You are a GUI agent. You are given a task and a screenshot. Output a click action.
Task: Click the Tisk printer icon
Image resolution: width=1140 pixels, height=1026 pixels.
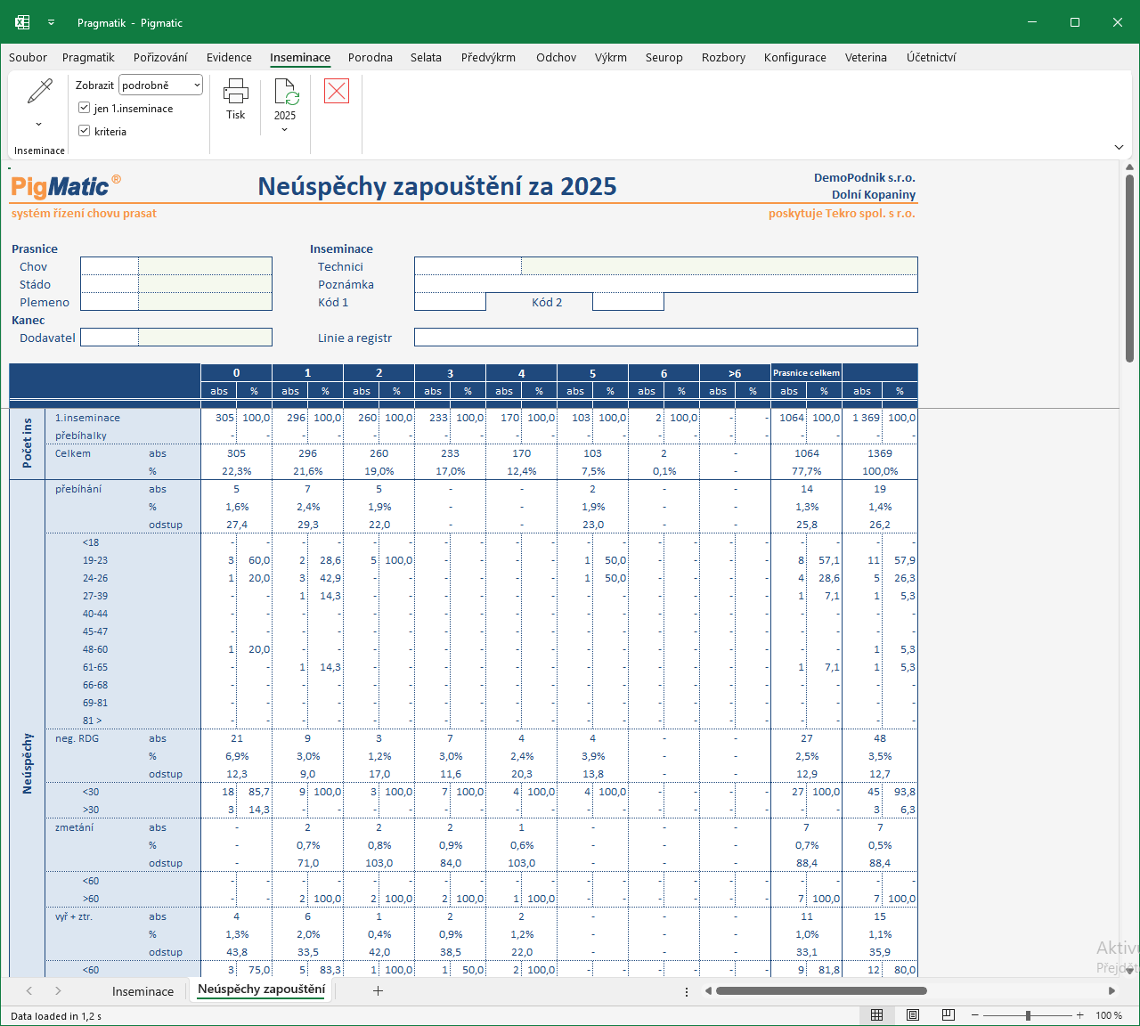(235, 92)
